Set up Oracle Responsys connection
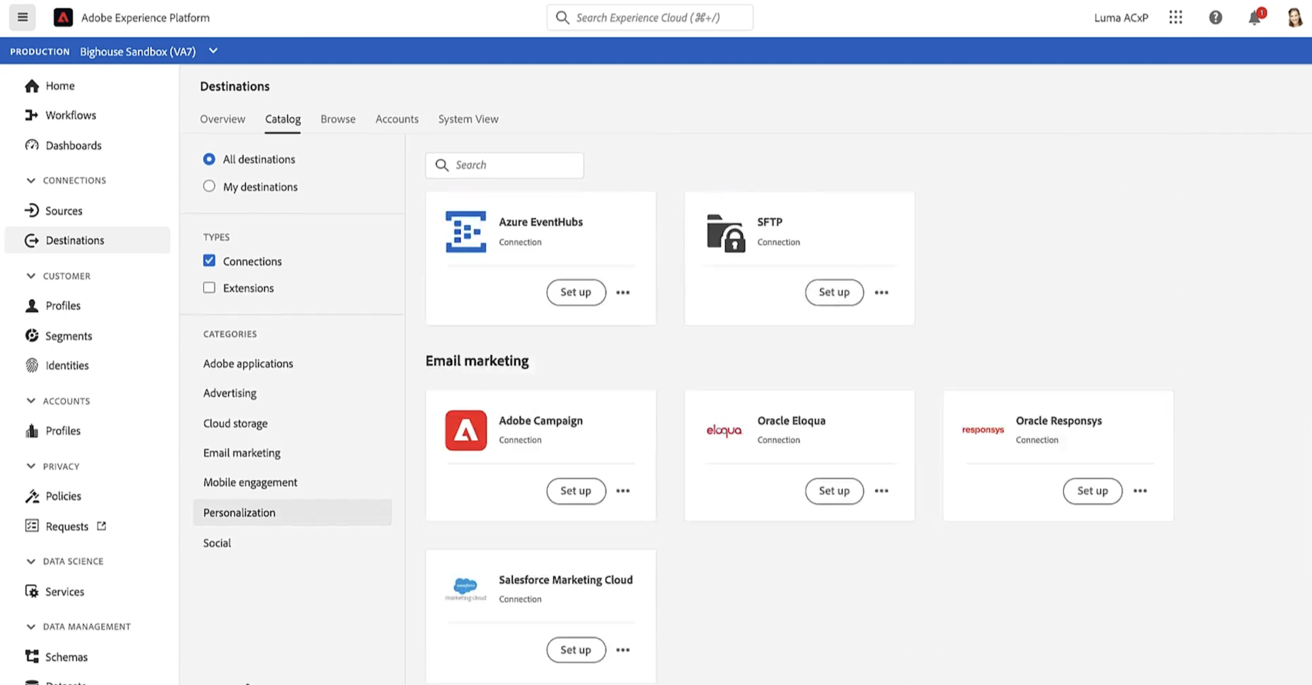Screen dimensions: 1312x685 click(x=1092, y=491)
